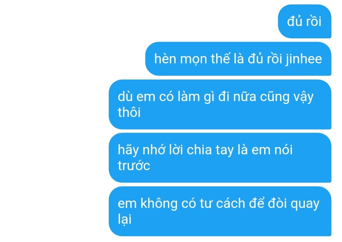Click the word "thôi" in third bubble
The image size is (342, 242).
pos(129,112)
